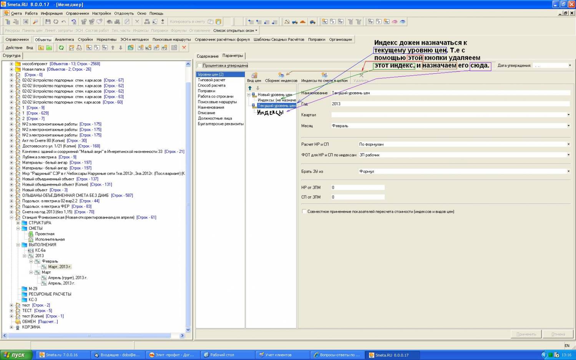Click the red X delete icon in the objects toolbar
This screenshot has width=576, height=360.
(x=184, y=48)
